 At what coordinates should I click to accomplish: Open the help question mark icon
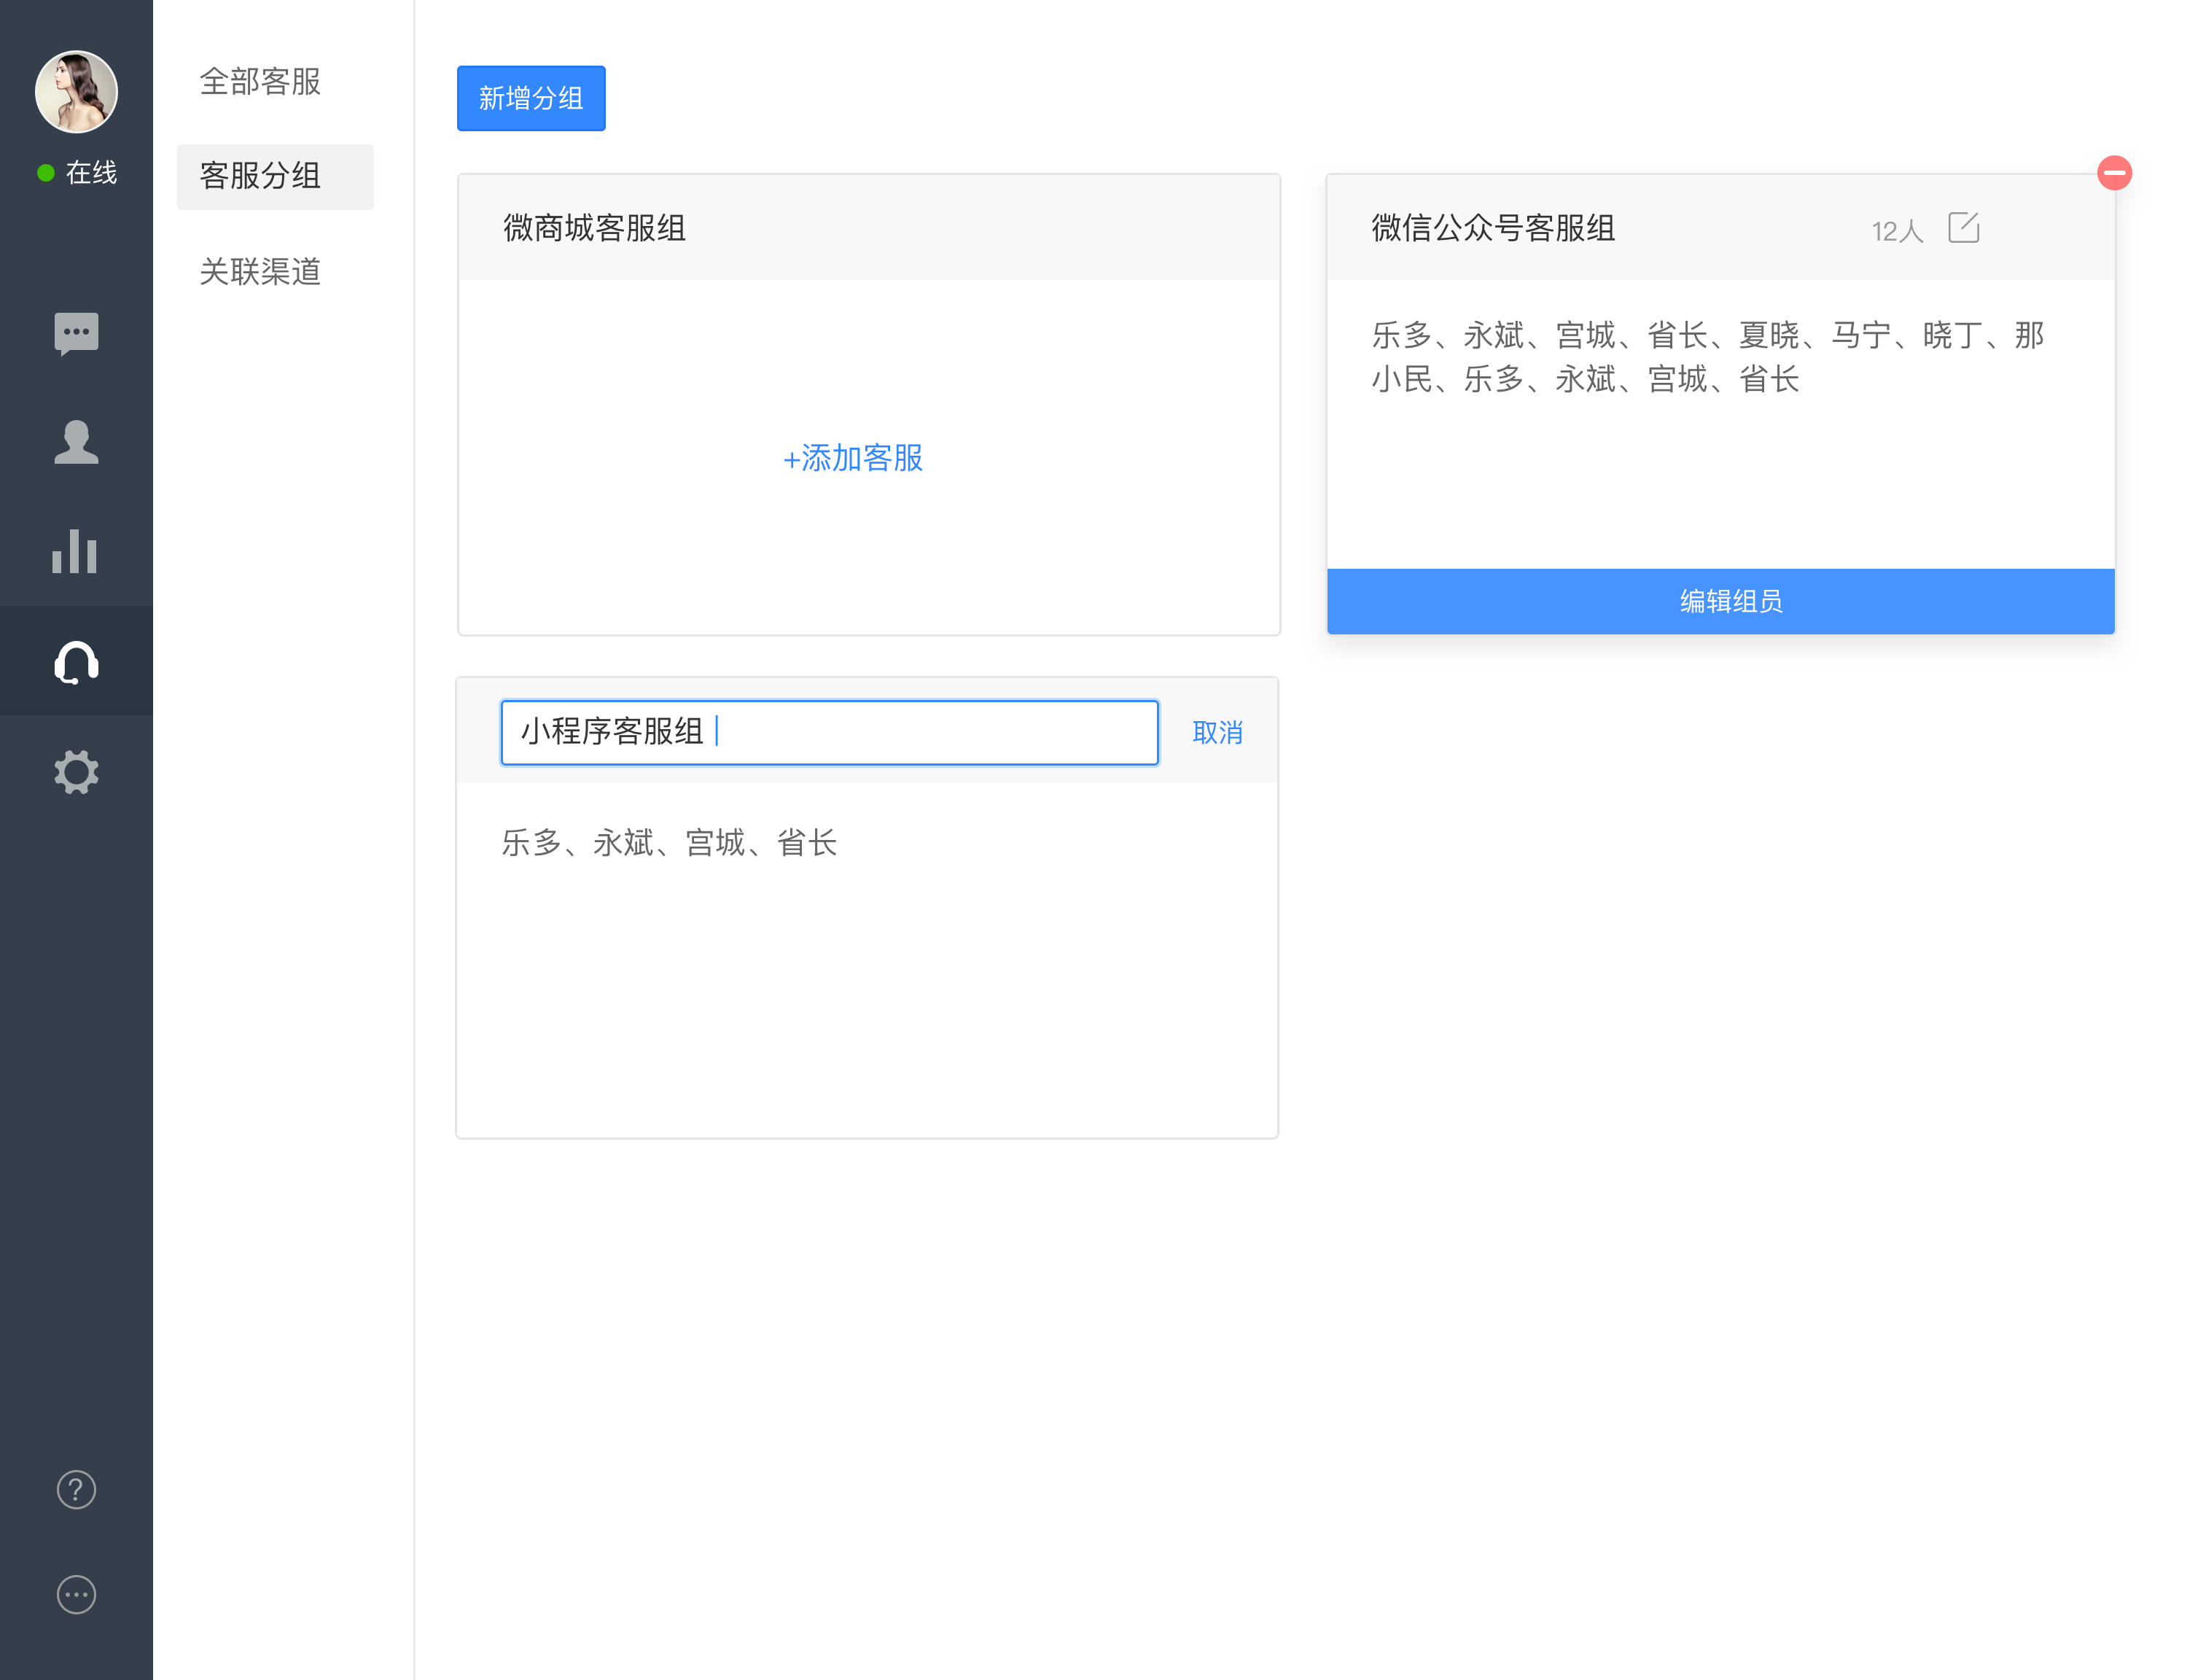(x=76, y=1489)
